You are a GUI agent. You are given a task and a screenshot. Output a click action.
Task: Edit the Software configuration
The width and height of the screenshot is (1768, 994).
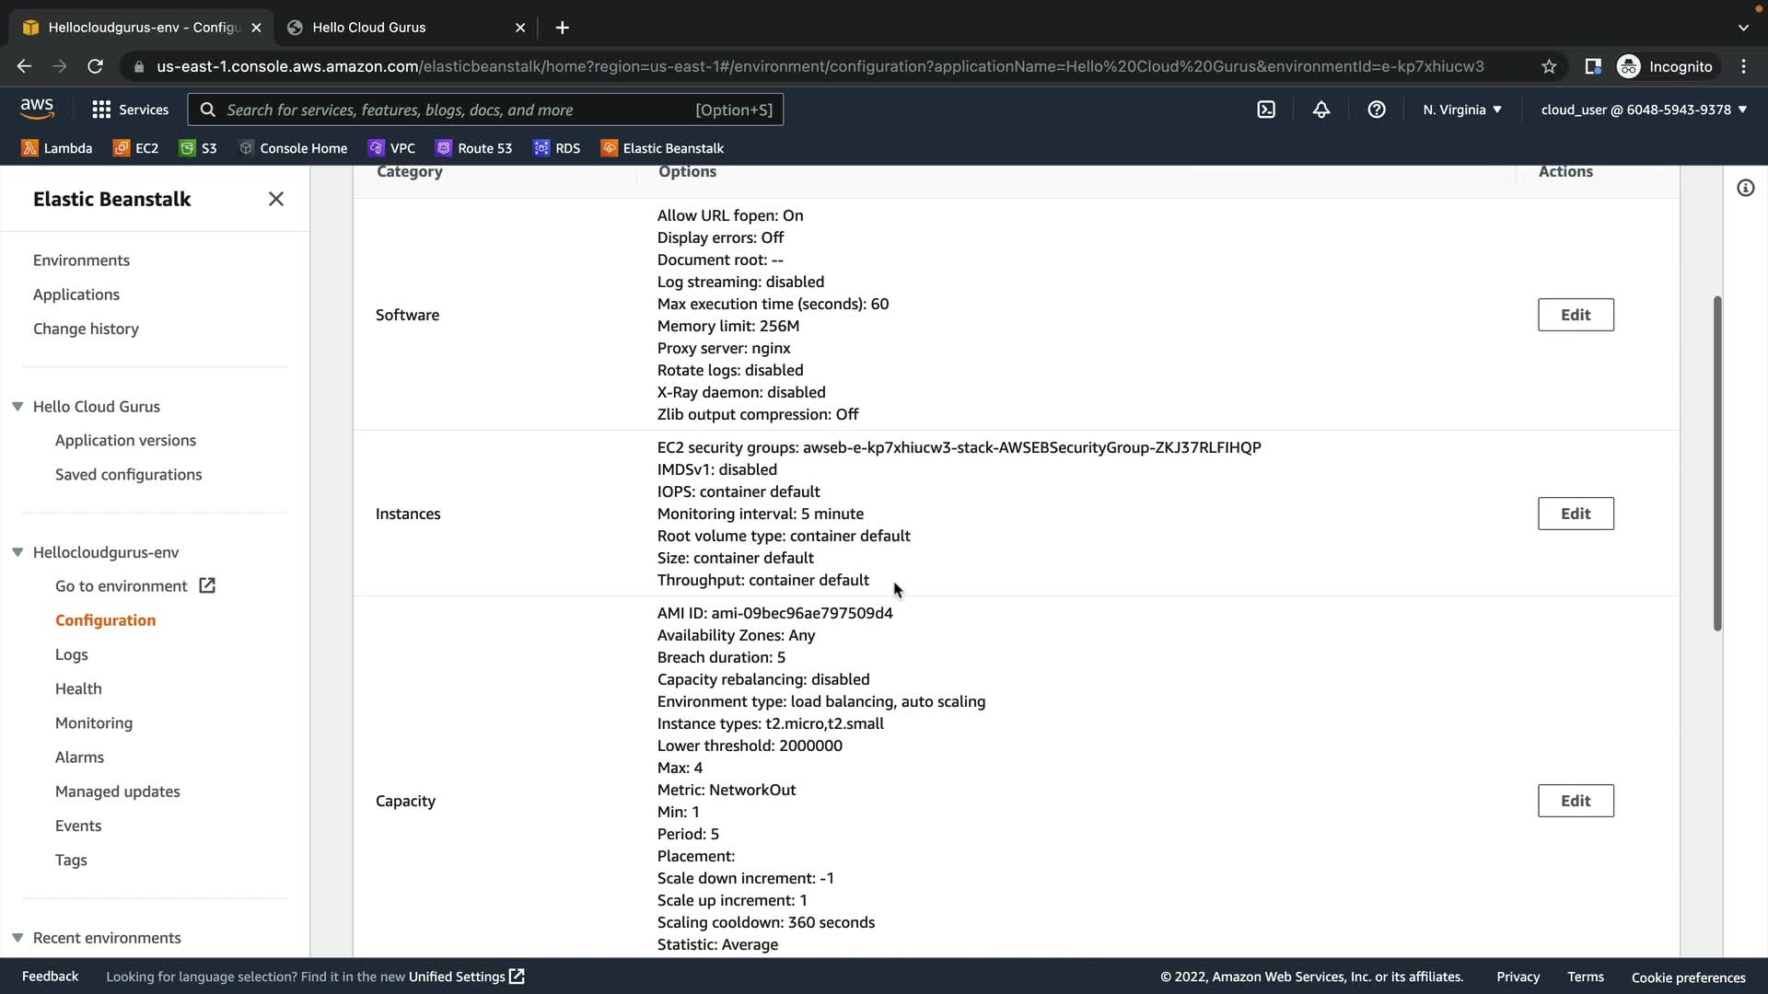[1575, 315]
